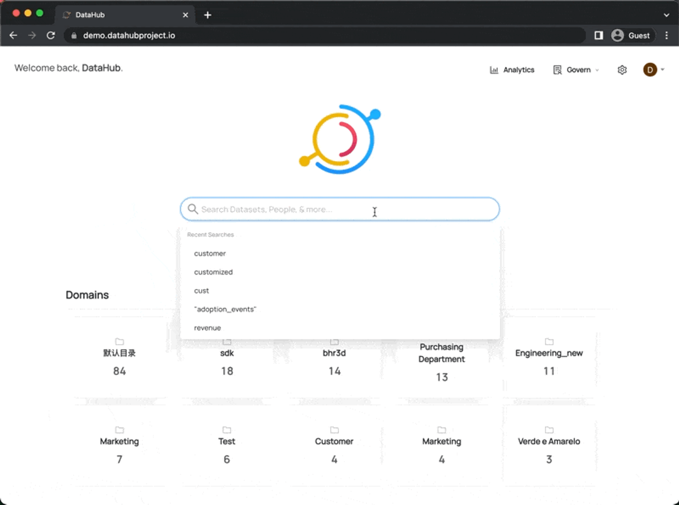Select the DataHub browser tab

[124, 15]
